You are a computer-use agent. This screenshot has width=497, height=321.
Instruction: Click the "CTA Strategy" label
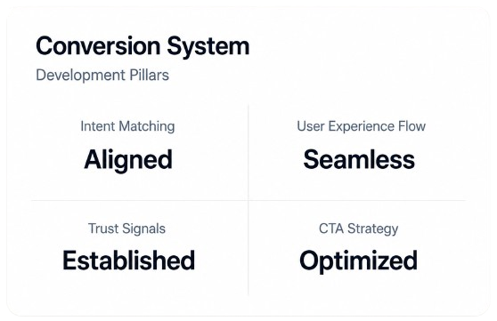click(358, 229)
